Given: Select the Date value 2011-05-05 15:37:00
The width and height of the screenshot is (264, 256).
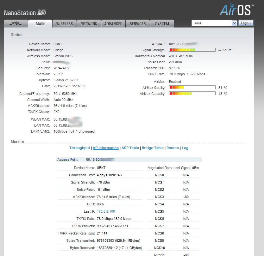Looking at the screenshot, I should [x=69, y=86].
